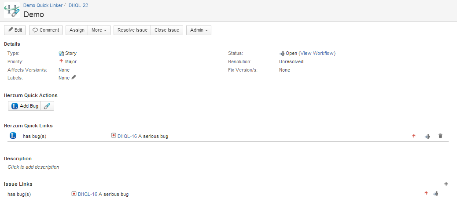This screenshot has width=457, height=202.
Task: Click the Assign button
Action: pyautogui.click(x=77, y=30)
